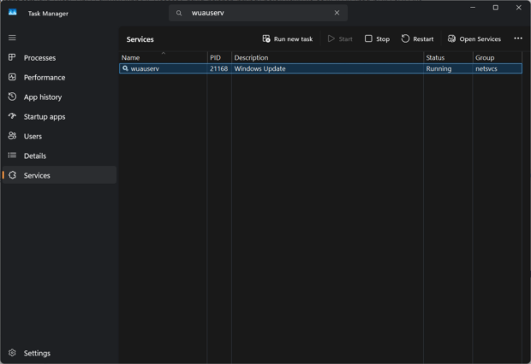Viewport: 531px width, 364px height.
Task: Switch to Startup apps page
Action: [44, 116]
